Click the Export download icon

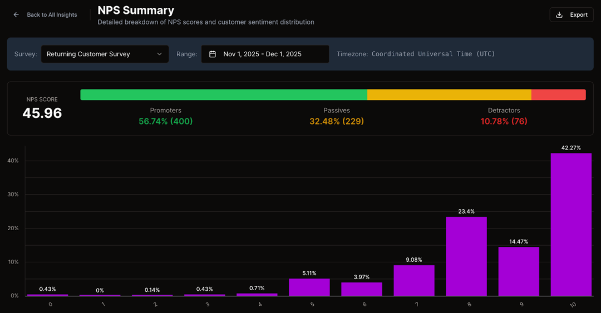click(559, 15)
